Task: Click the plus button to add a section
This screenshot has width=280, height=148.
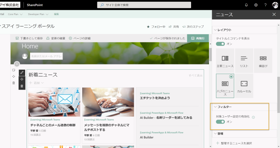Action: point(17,64)
